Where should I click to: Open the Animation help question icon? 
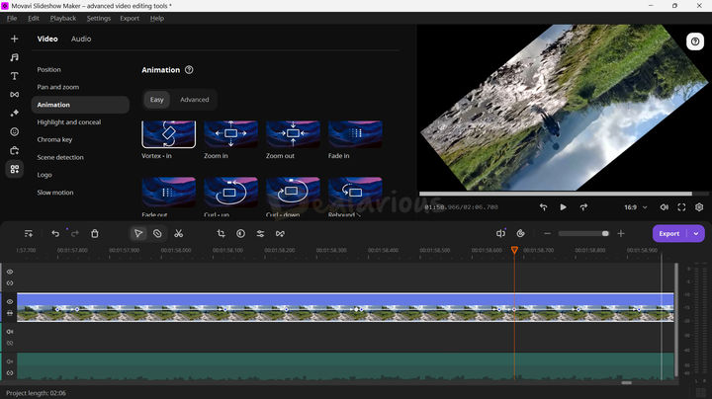pos(189,70)
